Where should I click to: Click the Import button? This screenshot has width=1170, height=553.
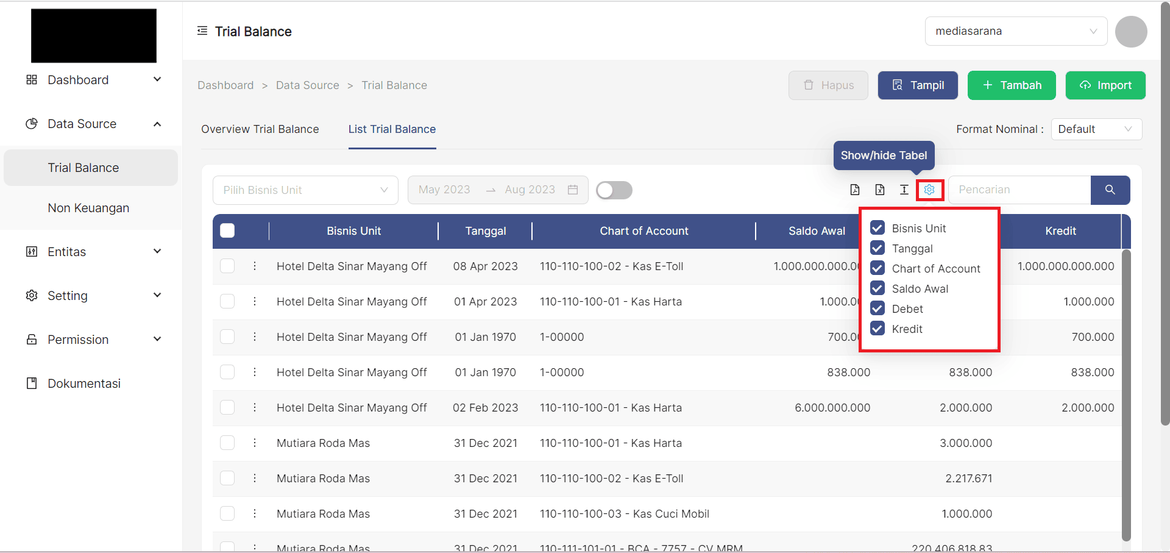(1105, 85)
